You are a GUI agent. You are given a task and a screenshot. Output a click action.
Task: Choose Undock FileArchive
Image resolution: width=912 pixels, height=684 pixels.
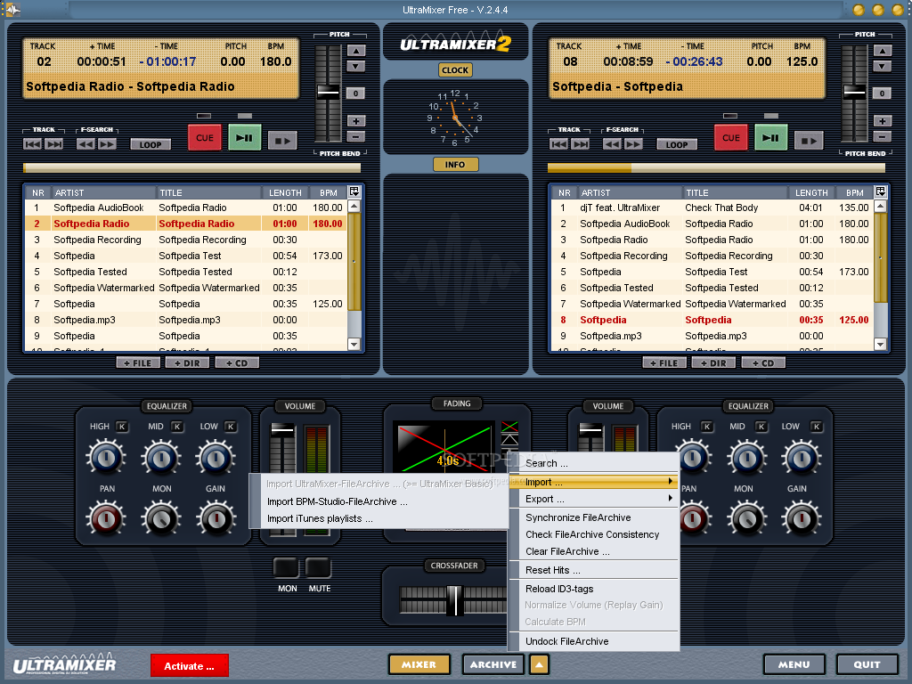(594, 641)
